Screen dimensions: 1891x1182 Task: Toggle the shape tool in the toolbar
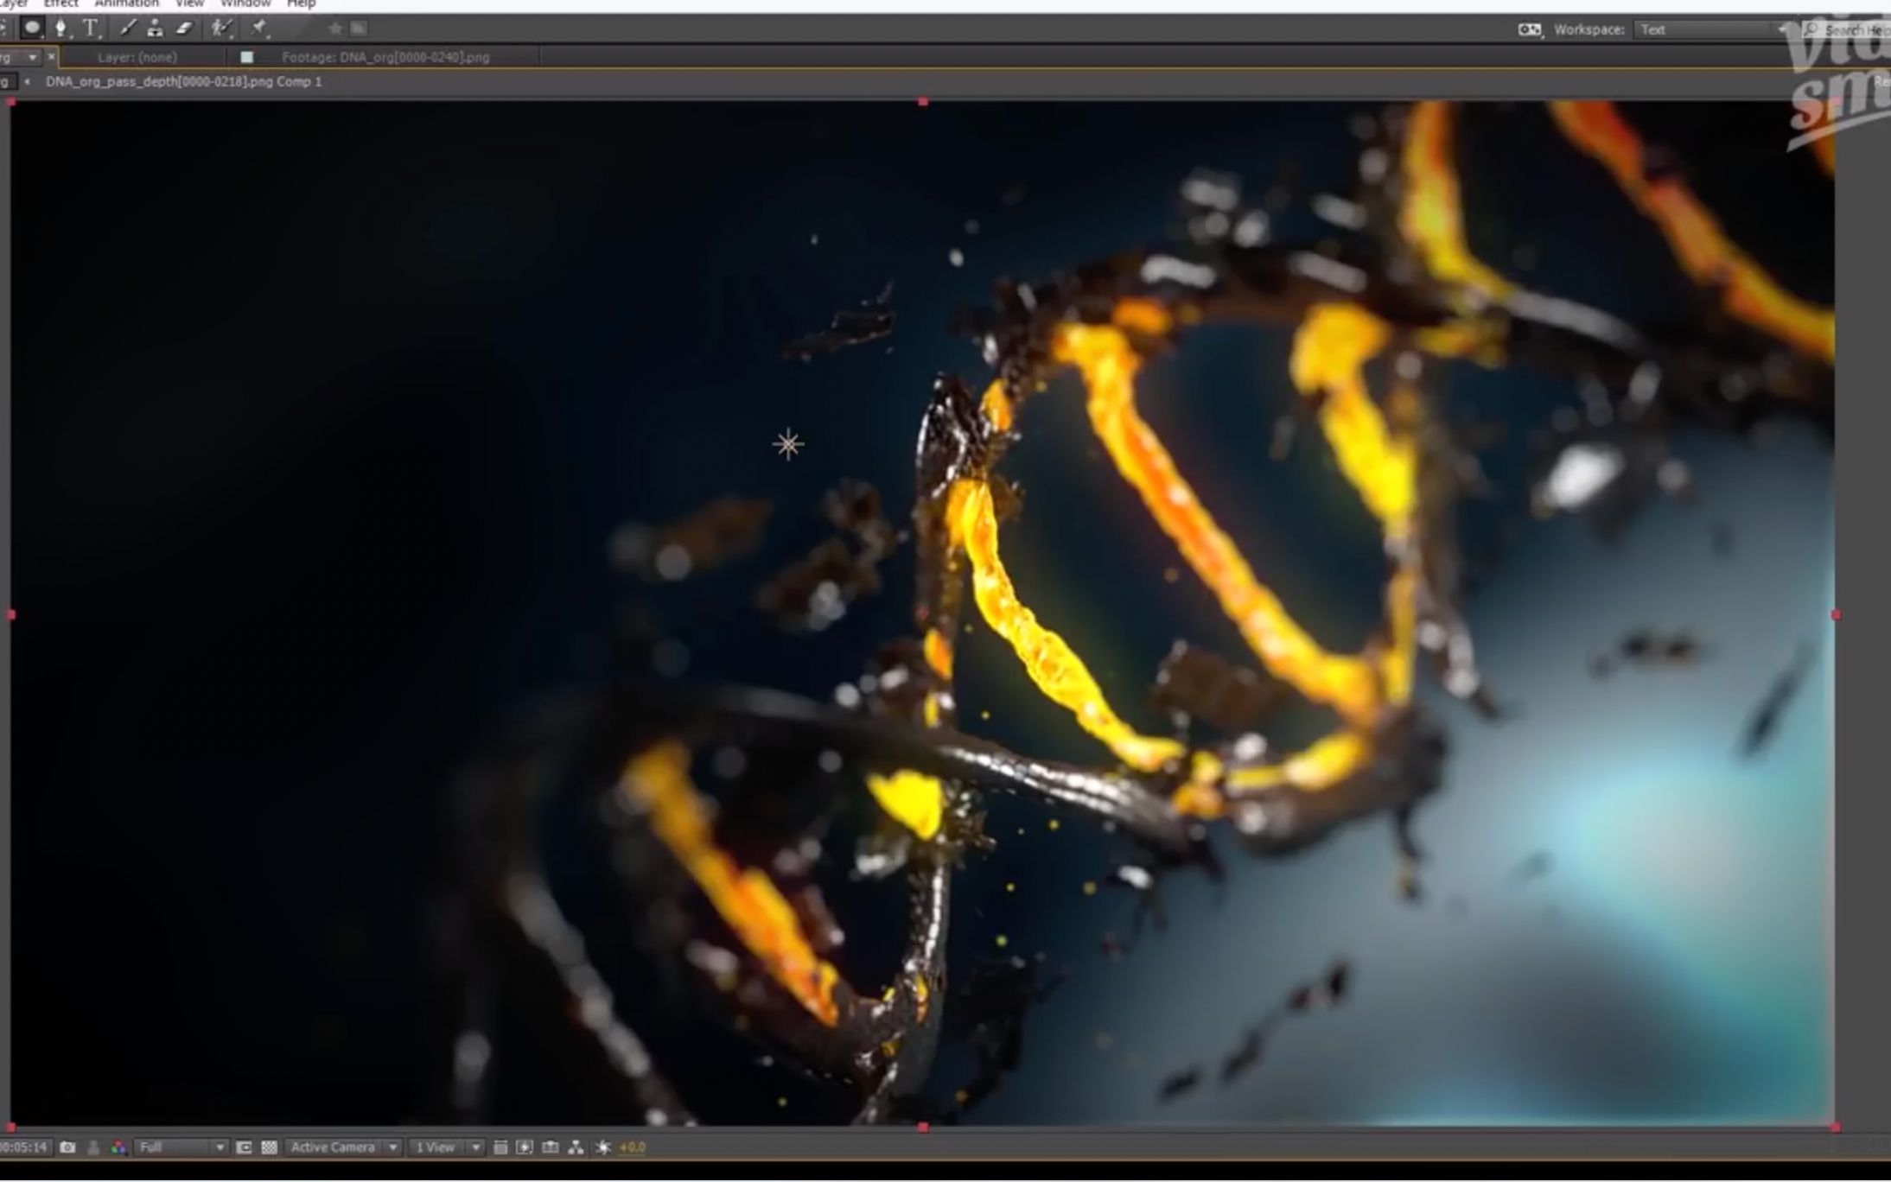coord(33,29)
